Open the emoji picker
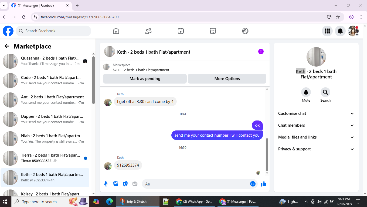Viewport: 367px width, 207px height. (x=253, y=184)
